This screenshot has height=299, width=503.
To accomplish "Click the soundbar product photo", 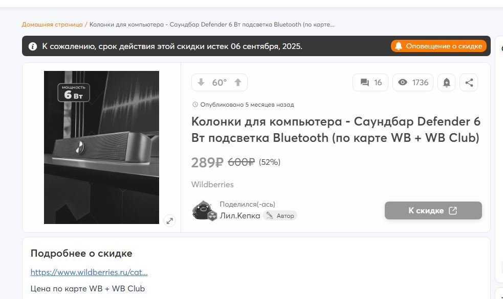I will pyautogui.click(x=101, y=147).
